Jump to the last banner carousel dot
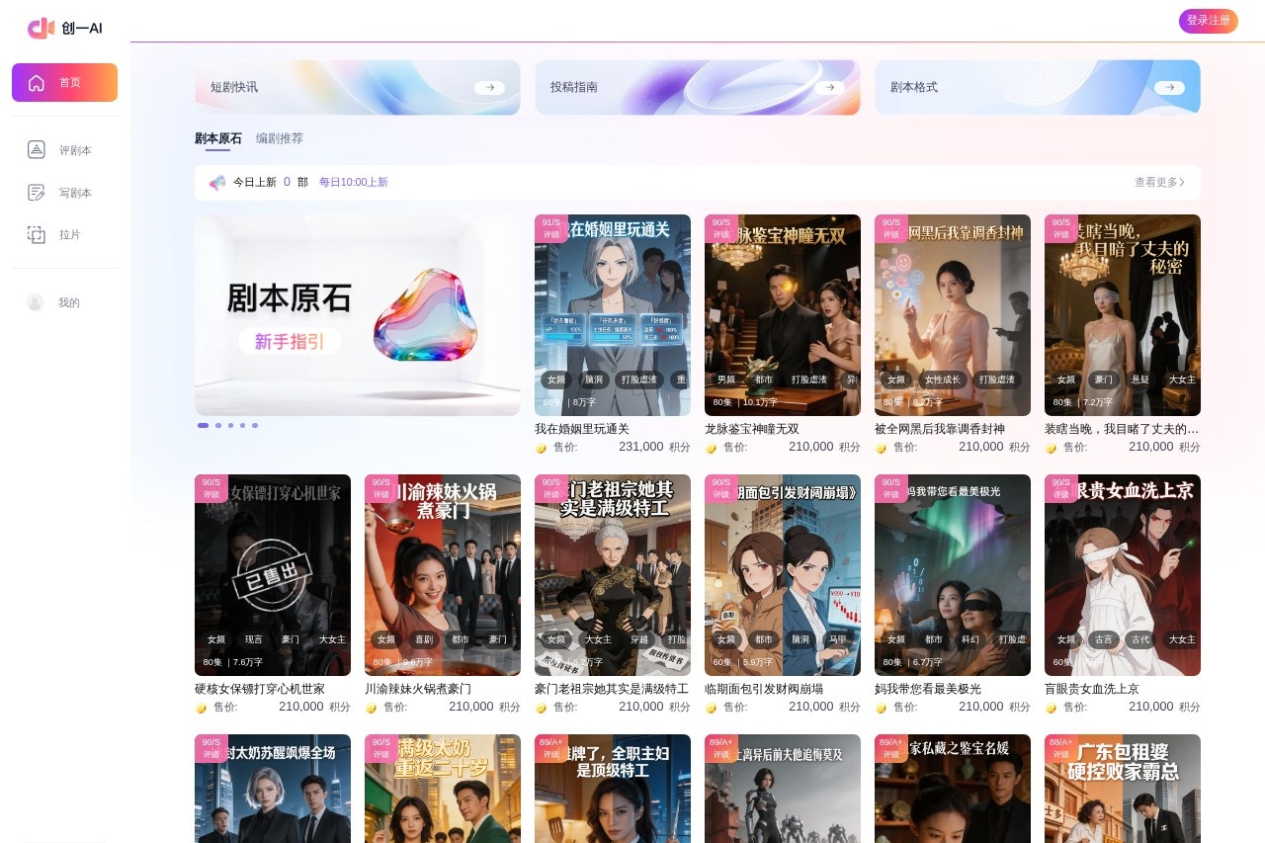 [x=255, y=425]
